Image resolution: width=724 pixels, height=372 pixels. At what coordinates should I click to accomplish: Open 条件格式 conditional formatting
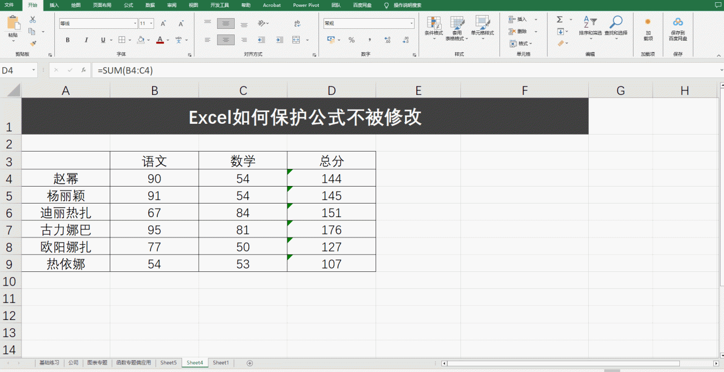[x=434, y=28]
